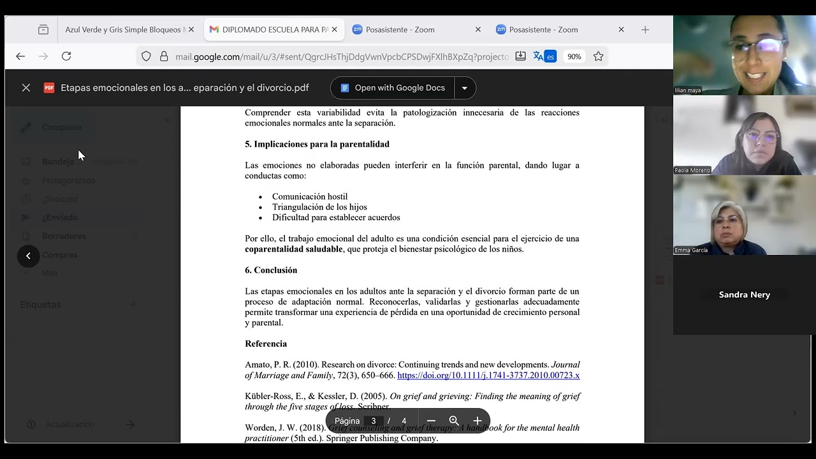Open the Borradores folder

pos(64,236)
